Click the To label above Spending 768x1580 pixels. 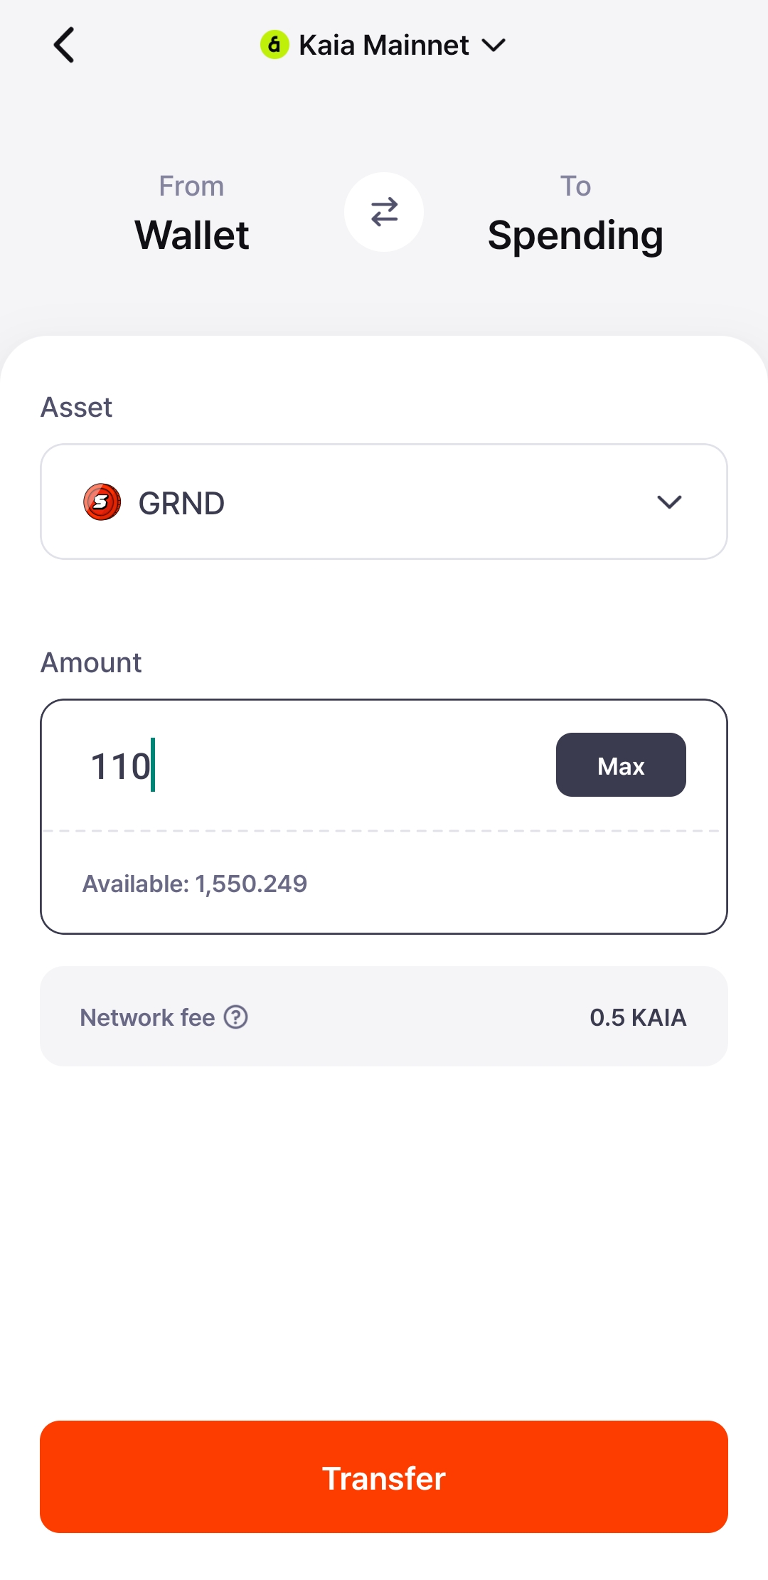(575, 186)
